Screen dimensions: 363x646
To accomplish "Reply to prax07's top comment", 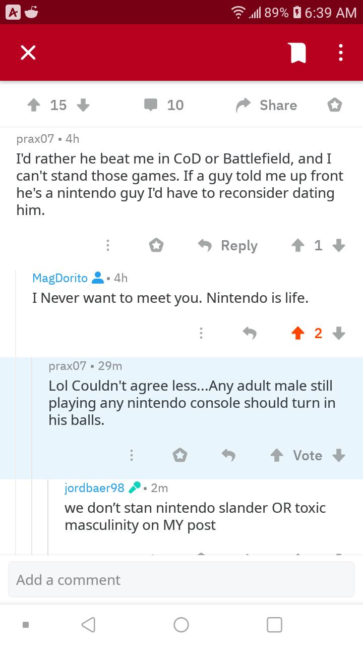I will pyautogui.click(x=227, y=245).
